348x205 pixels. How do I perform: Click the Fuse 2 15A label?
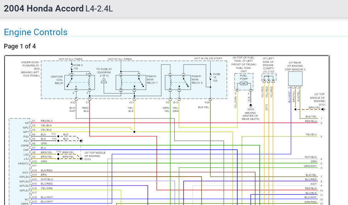[x=78, y=67]
